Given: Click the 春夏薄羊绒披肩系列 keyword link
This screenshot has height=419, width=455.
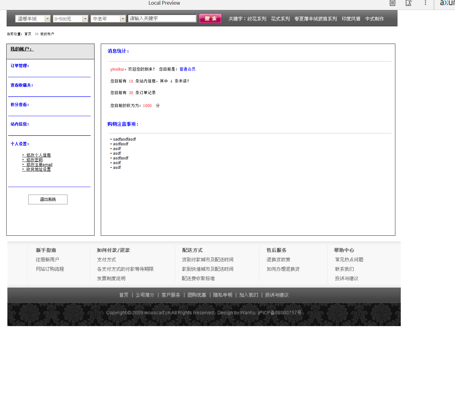Looking at the screenshot, I should tap(316, 19).
